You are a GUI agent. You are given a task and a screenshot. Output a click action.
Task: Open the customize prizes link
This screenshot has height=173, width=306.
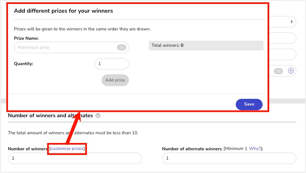pyautogui.click(x=67, y=149)
